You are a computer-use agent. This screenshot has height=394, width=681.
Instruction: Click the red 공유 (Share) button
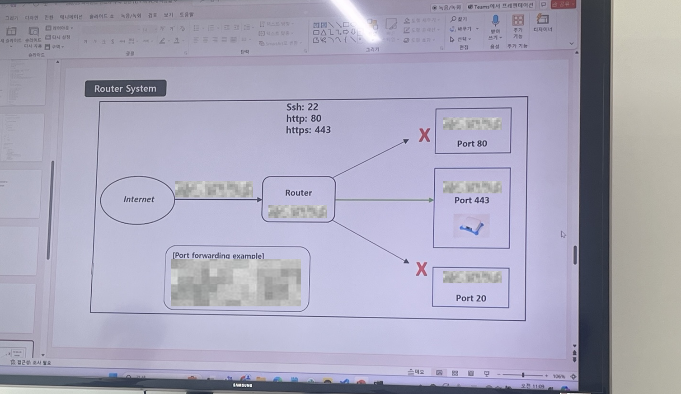pos(564,4)
